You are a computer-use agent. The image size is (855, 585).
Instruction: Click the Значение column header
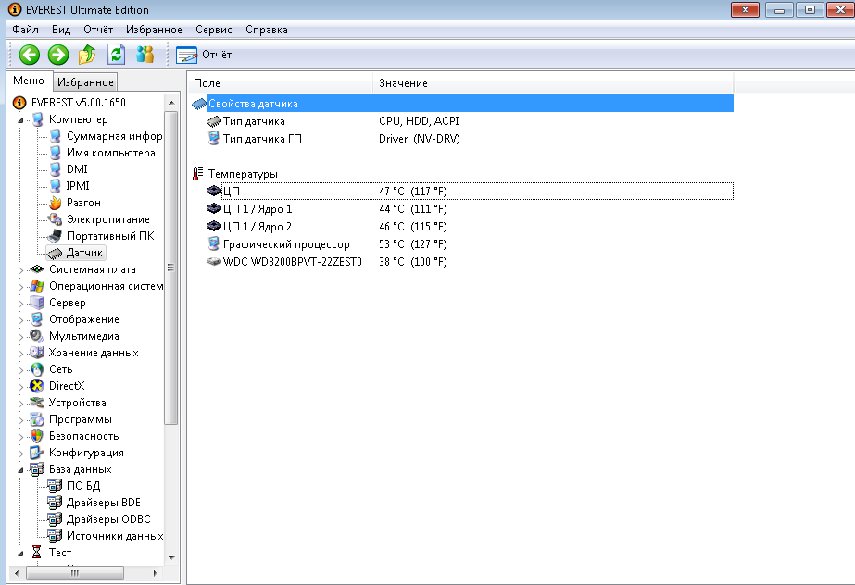553,83
